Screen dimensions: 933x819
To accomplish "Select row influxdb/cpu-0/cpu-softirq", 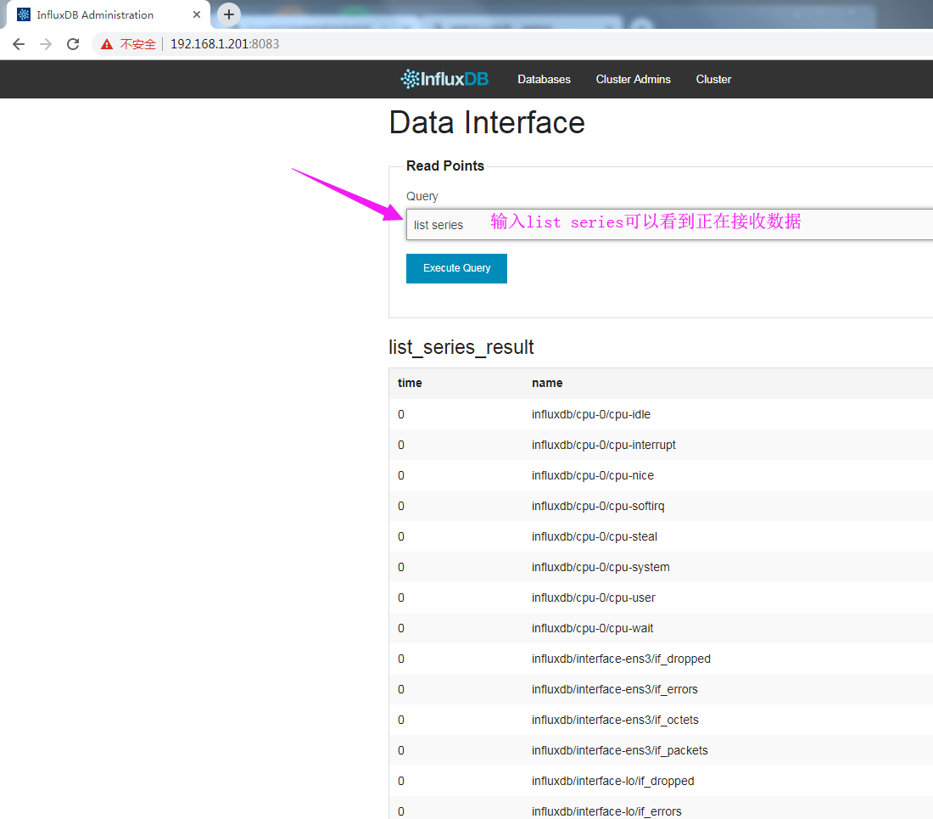I will tap(661, 506).
